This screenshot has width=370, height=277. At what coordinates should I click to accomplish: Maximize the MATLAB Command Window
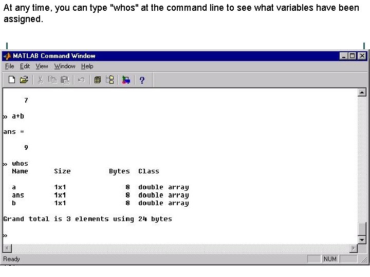tap(352, 56)
